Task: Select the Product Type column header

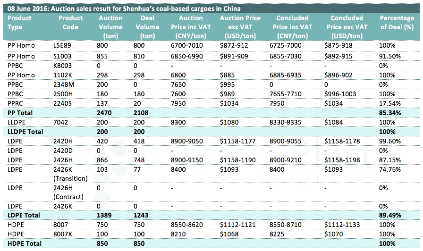Action: pyautogui.click(x=20, y=22)
